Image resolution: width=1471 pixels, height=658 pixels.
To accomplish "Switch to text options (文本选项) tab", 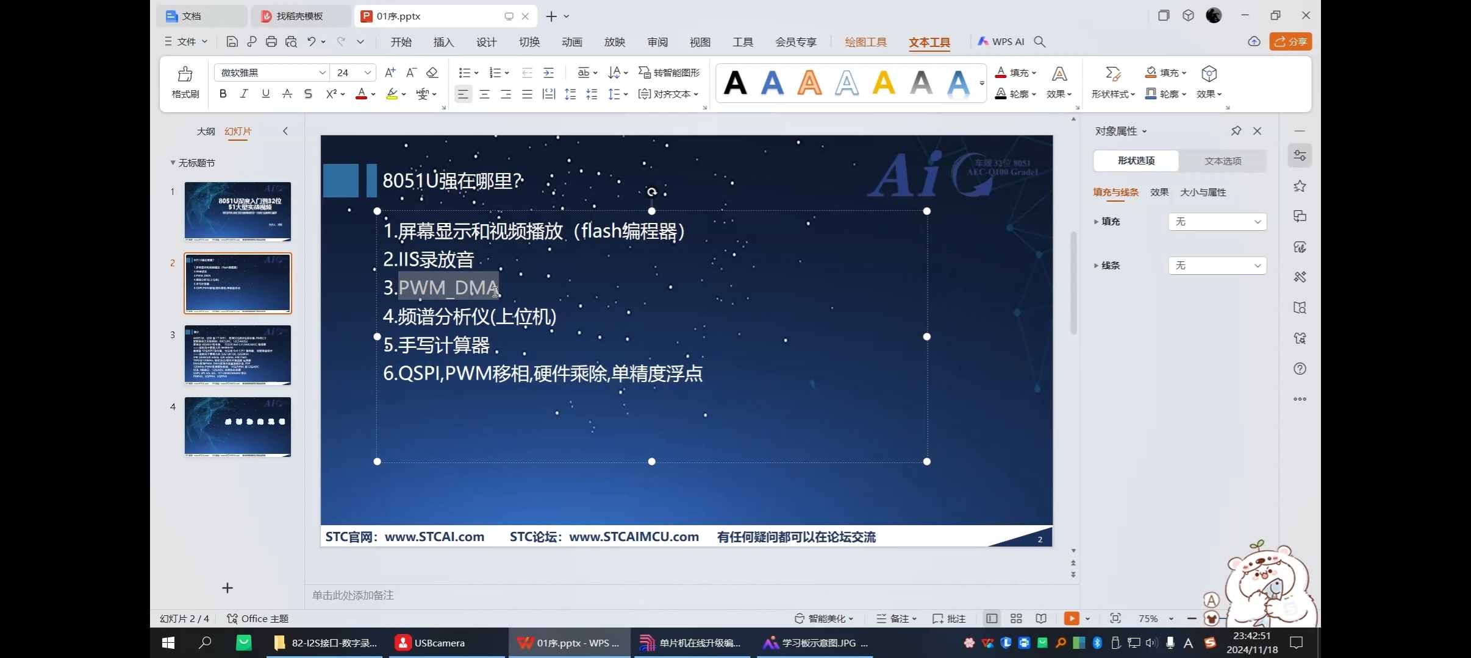I will [1222, 161].
